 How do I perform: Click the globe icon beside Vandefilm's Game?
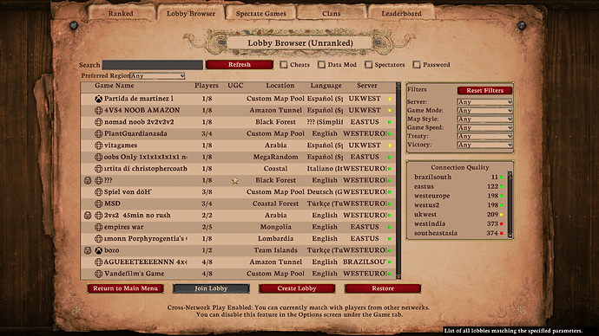(99, 274)
